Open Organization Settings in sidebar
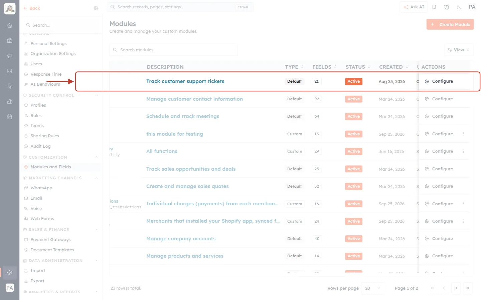Viewport: 481px width, 300px height. (x=53, y=54)
